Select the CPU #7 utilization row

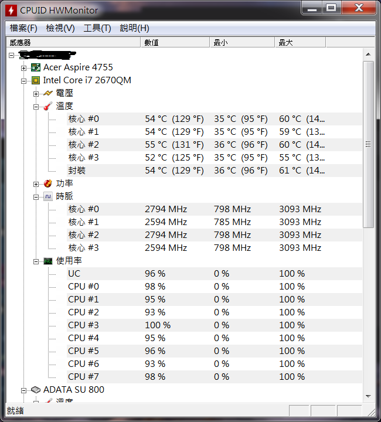point(214,377)
